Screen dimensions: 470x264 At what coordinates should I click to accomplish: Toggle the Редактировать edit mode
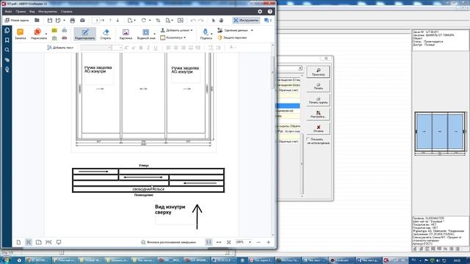(85, 34)
